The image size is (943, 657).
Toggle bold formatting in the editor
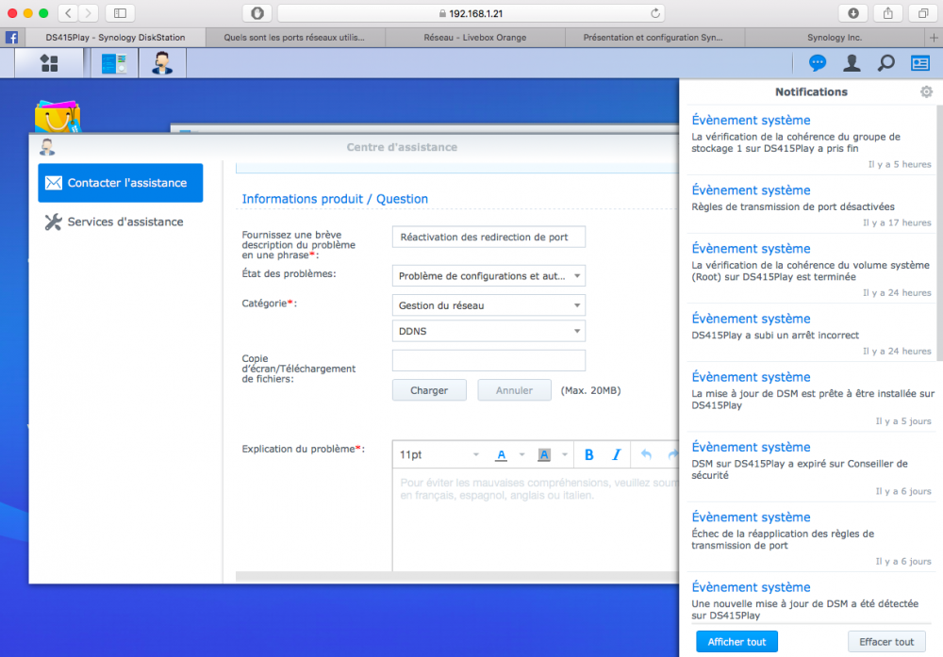588,455
